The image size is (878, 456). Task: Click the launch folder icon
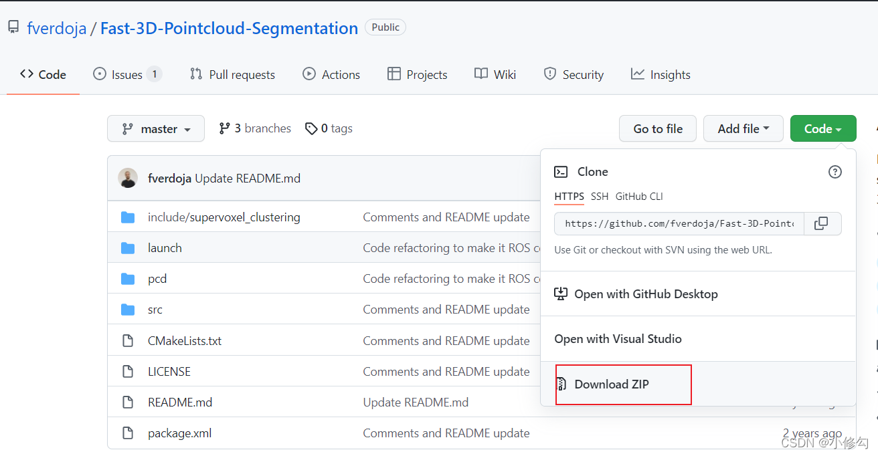pos(128,248)
